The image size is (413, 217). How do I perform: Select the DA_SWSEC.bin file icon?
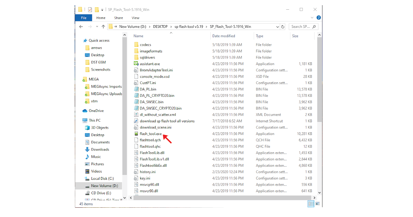(x=136, y=102)
